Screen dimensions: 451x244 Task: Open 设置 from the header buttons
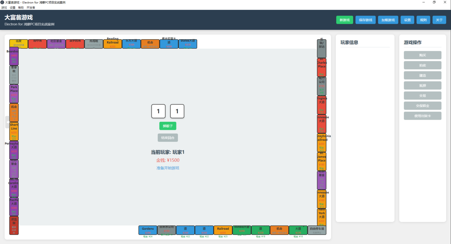407,20
